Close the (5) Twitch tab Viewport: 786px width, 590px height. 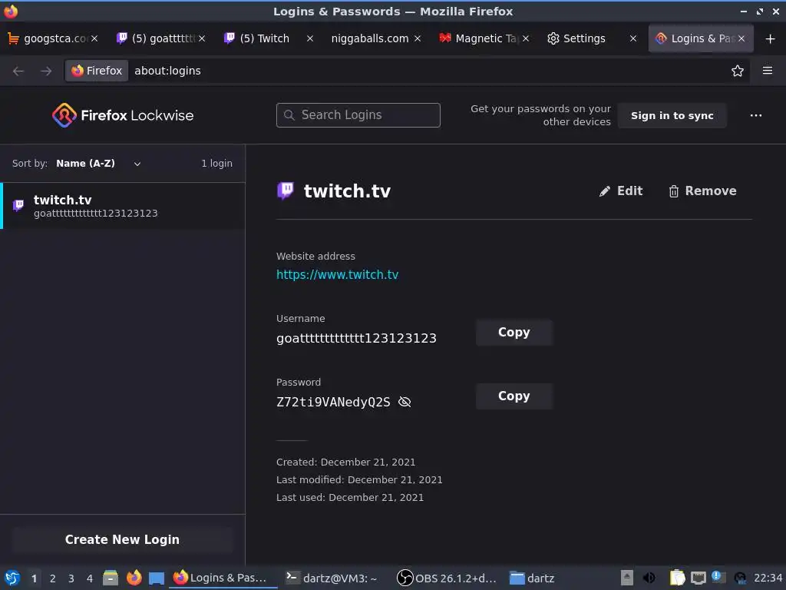(x=310, y=38)
